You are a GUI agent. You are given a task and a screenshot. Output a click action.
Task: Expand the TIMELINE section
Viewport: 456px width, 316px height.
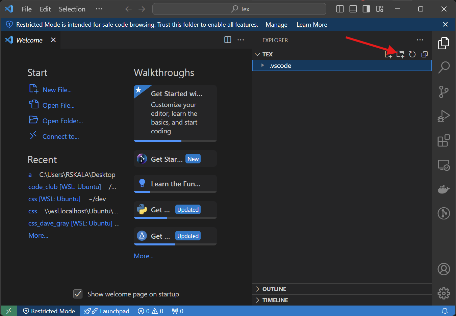pos(342,300)
